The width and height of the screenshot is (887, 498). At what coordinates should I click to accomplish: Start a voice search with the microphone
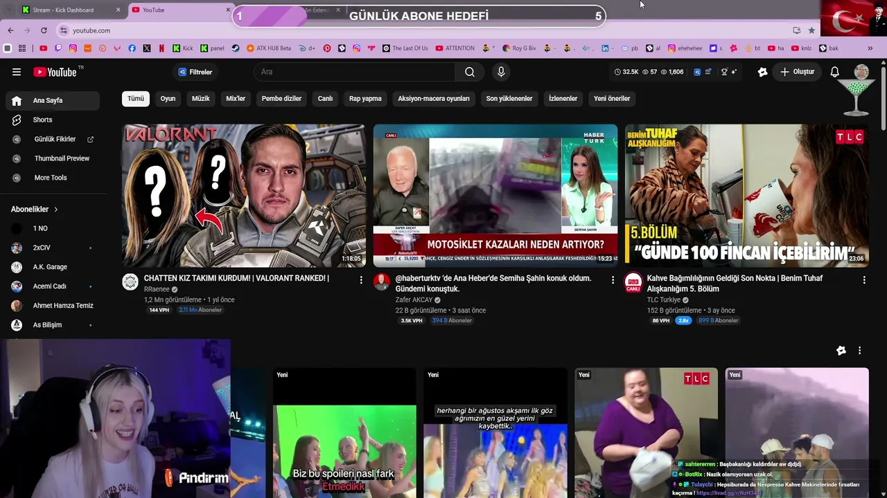501,72
